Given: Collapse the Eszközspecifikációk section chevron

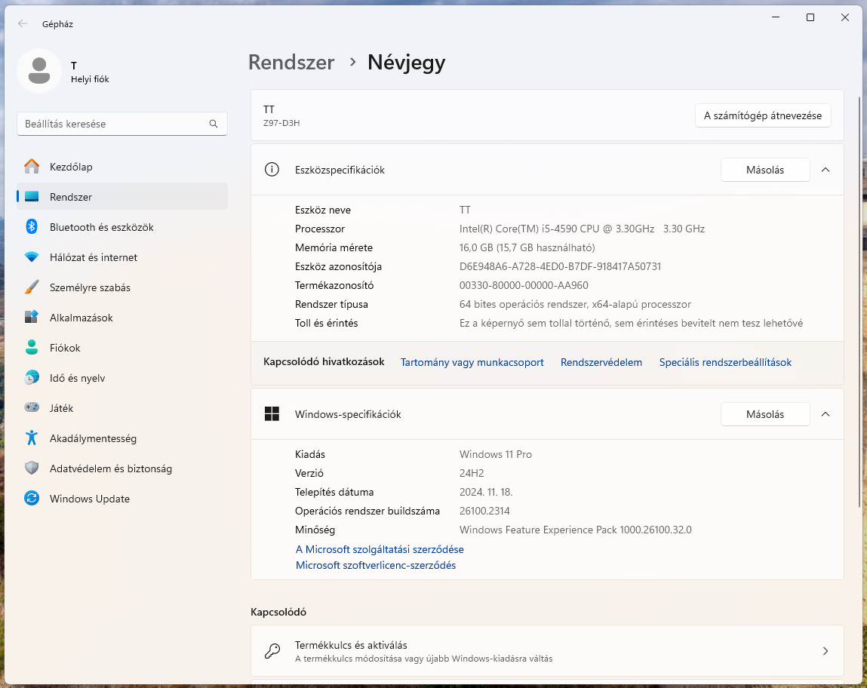Looking at the screenshot, I should point(825,170).
